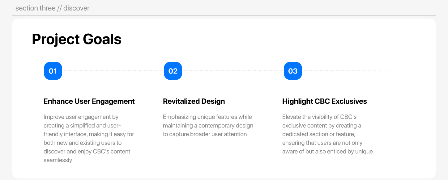
Task: Click the "Enhance User Engagement" heading
Action: pyautogui.click(x=89, y=101)
